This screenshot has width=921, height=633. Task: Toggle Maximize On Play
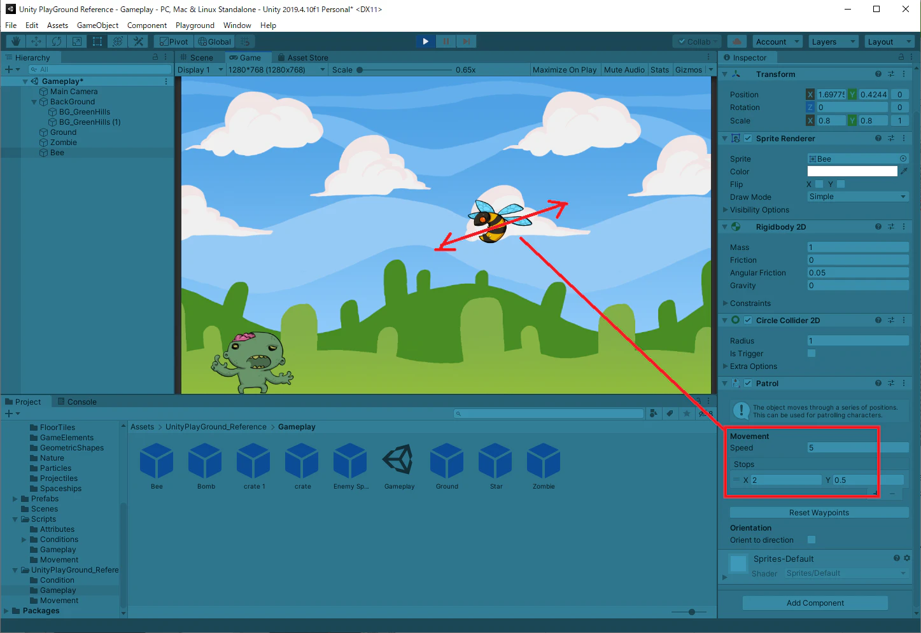tap(565, 69)
